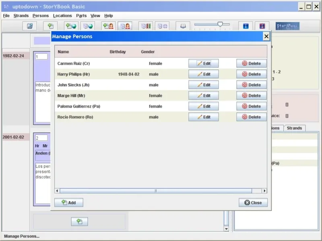Click the open book view icon

click(183, 26)
